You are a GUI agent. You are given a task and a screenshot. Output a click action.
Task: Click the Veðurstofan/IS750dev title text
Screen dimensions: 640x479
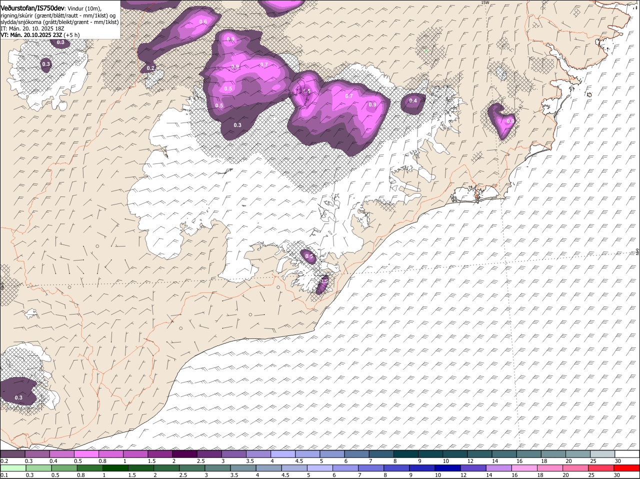[32, 8]
